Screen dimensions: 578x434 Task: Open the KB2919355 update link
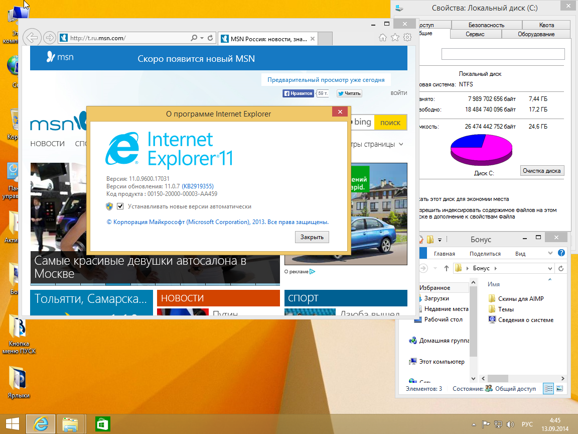(x=198, y=186)
